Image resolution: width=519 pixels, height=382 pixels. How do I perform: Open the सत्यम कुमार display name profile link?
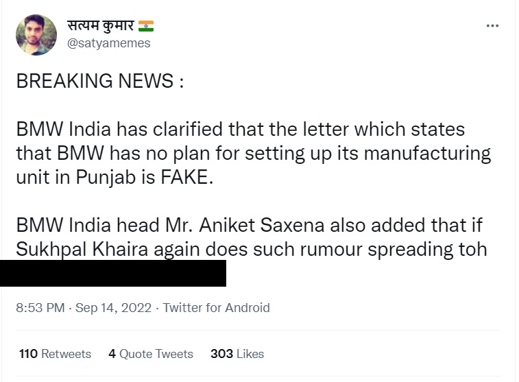pos(99,25)
